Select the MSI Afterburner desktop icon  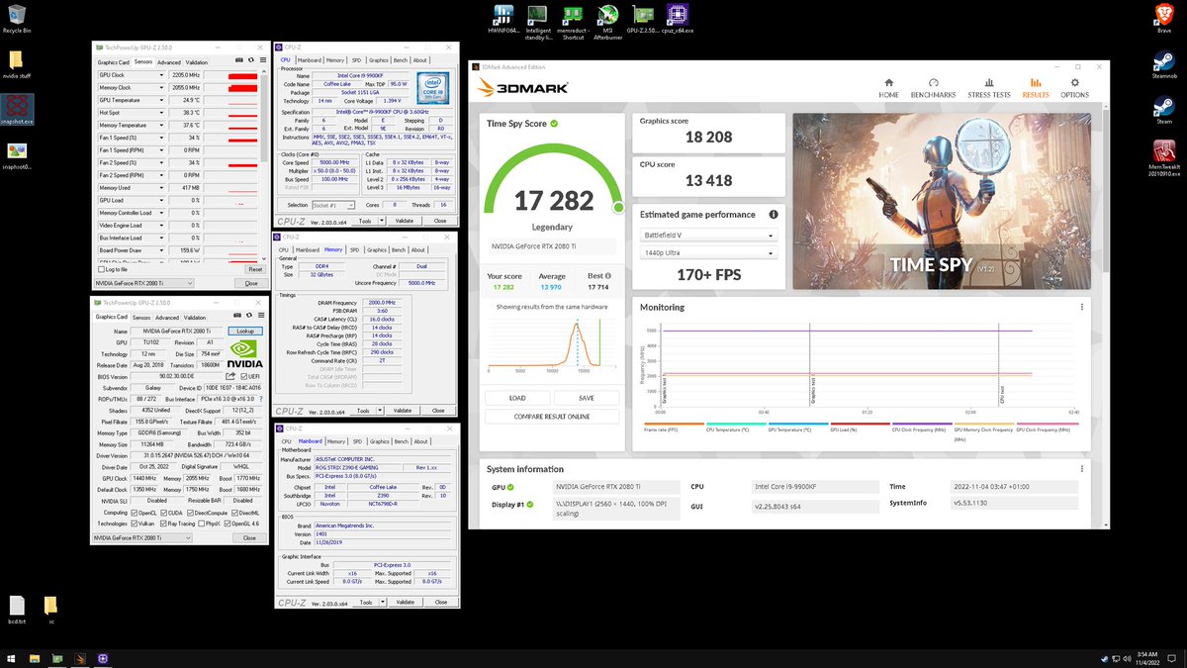(608, 22)
